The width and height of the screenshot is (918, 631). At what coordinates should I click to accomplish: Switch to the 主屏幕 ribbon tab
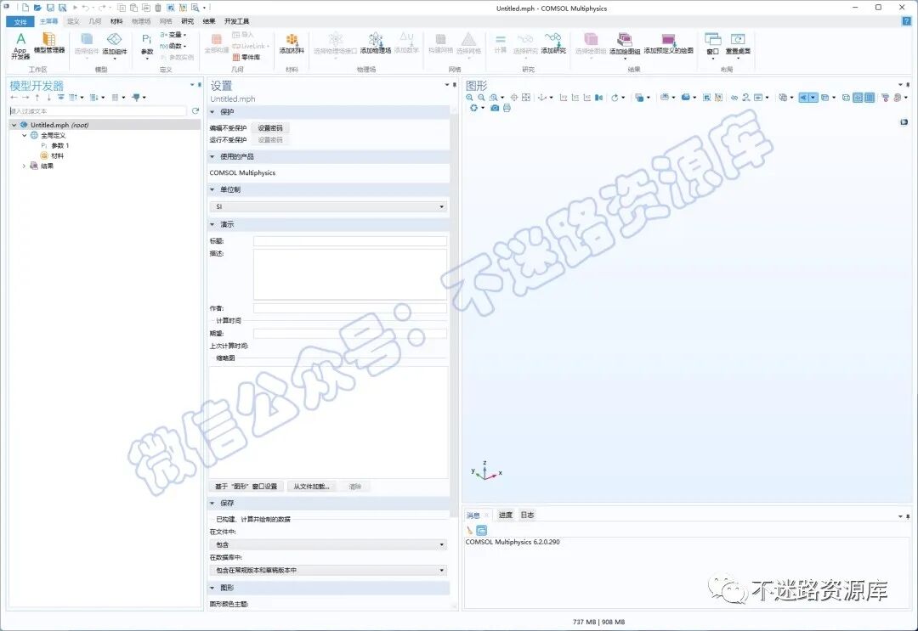click(x=48, y=21)
